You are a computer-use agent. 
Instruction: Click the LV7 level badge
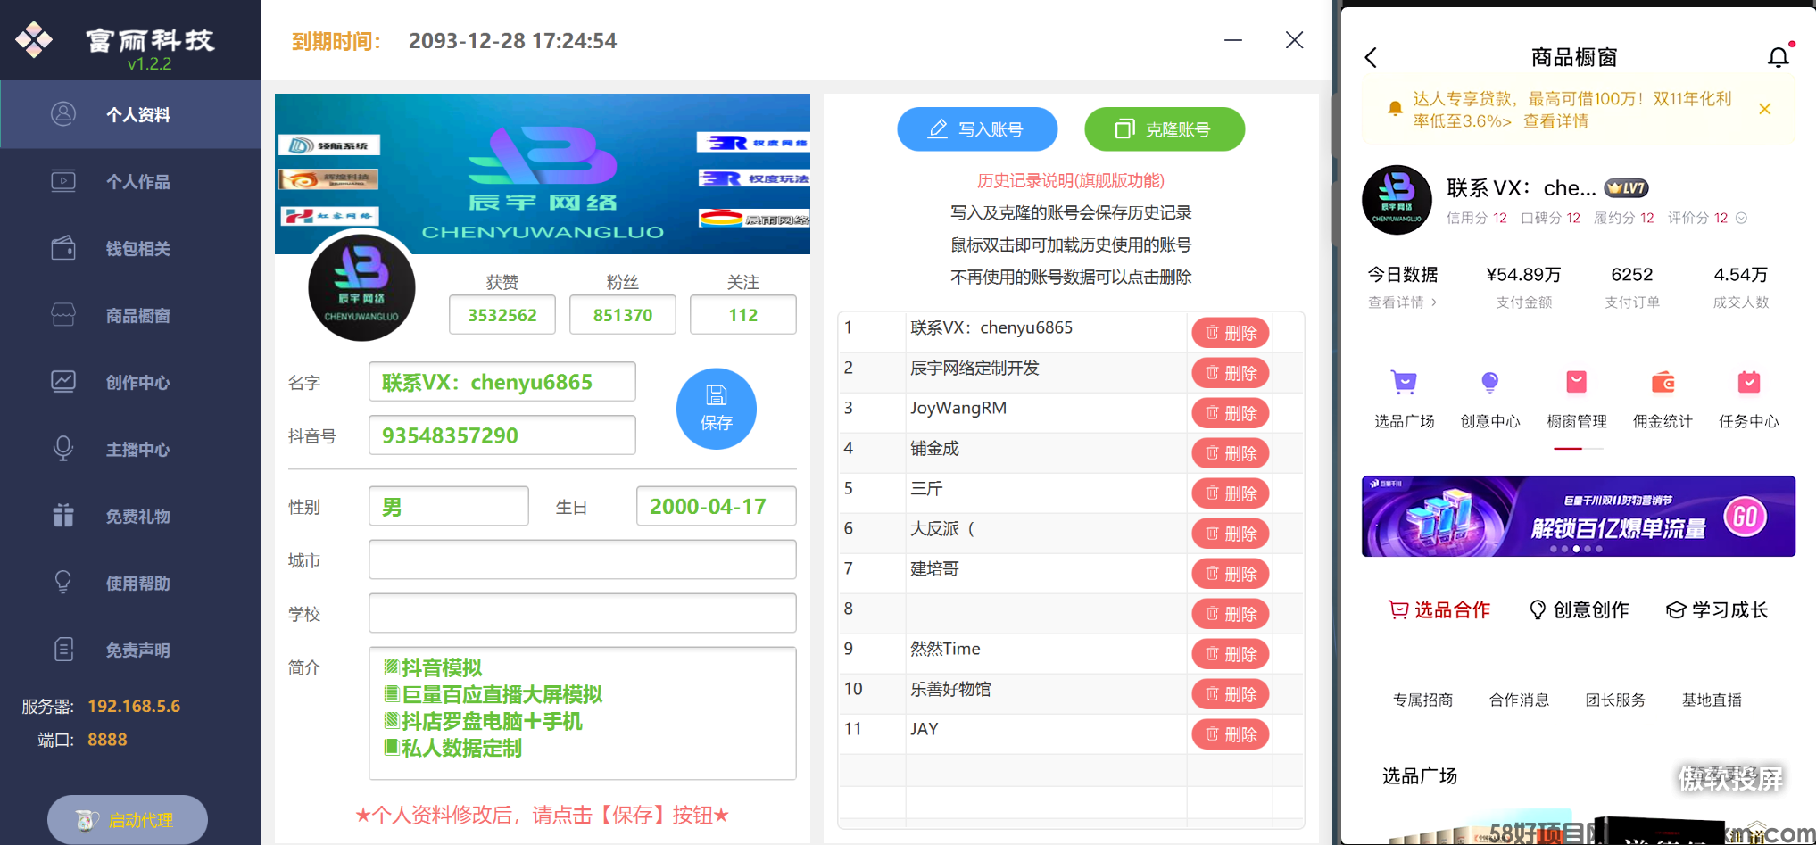pyautogui.click(x=1626, y=188)
